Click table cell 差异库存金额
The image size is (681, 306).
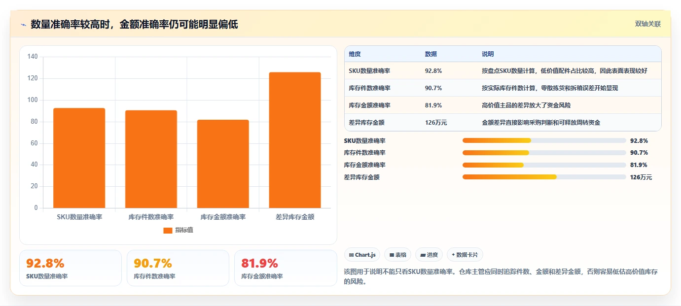point(366,123)
